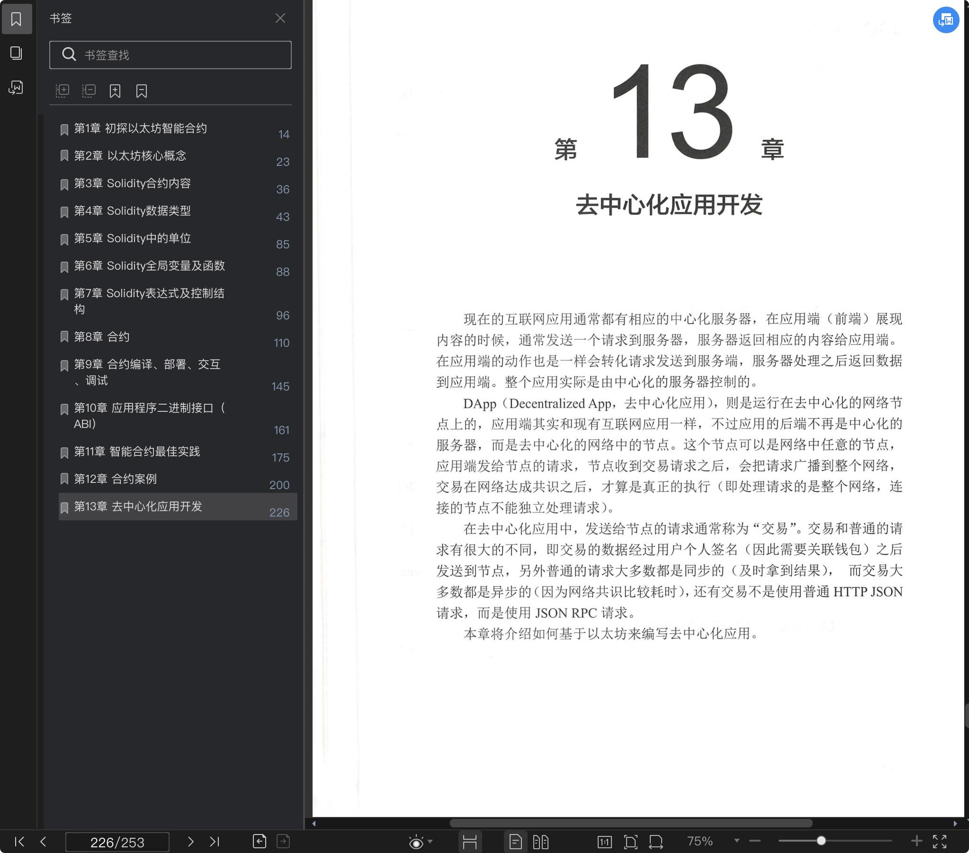Remove bookmark icon in bookmark toolbar

(142, 91)
